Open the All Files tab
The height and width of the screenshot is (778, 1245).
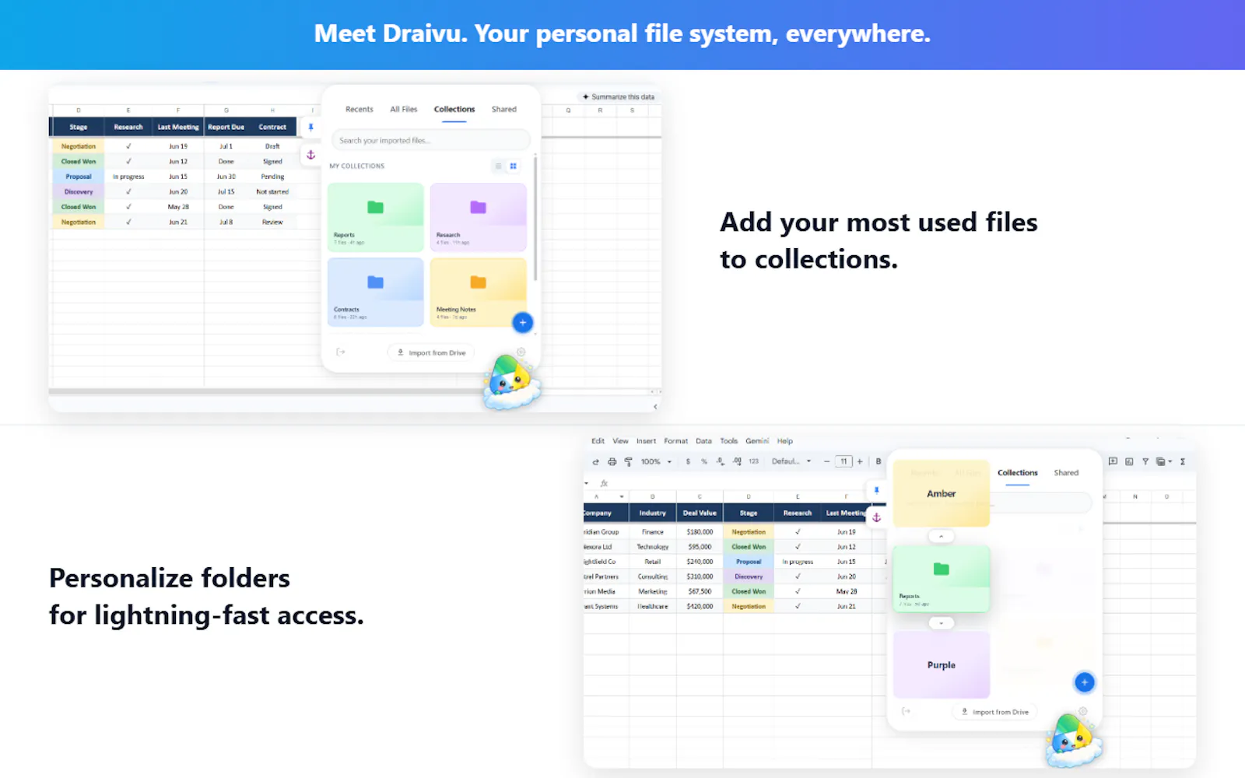coord(404,110)
